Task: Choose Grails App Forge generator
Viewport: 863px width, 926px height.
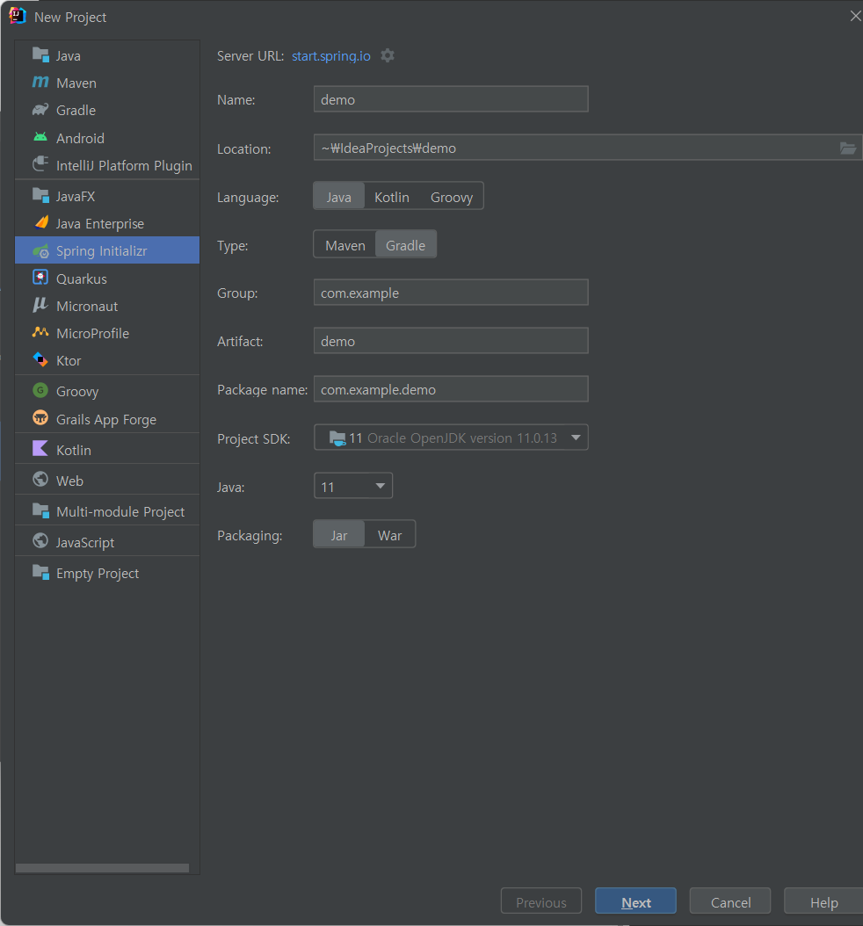Action: 107,420
